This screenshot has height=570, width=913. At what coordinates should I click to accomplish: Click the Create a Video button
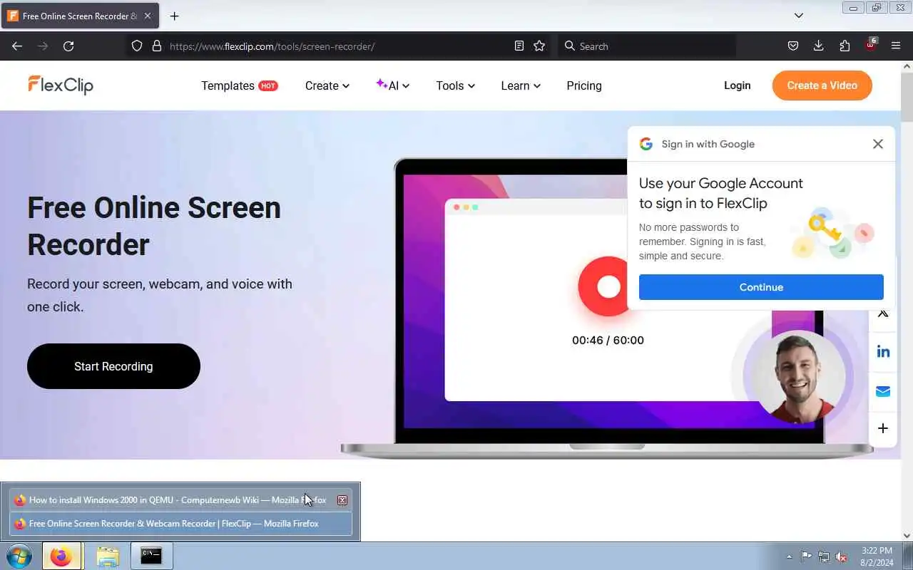tap(822, 85)
